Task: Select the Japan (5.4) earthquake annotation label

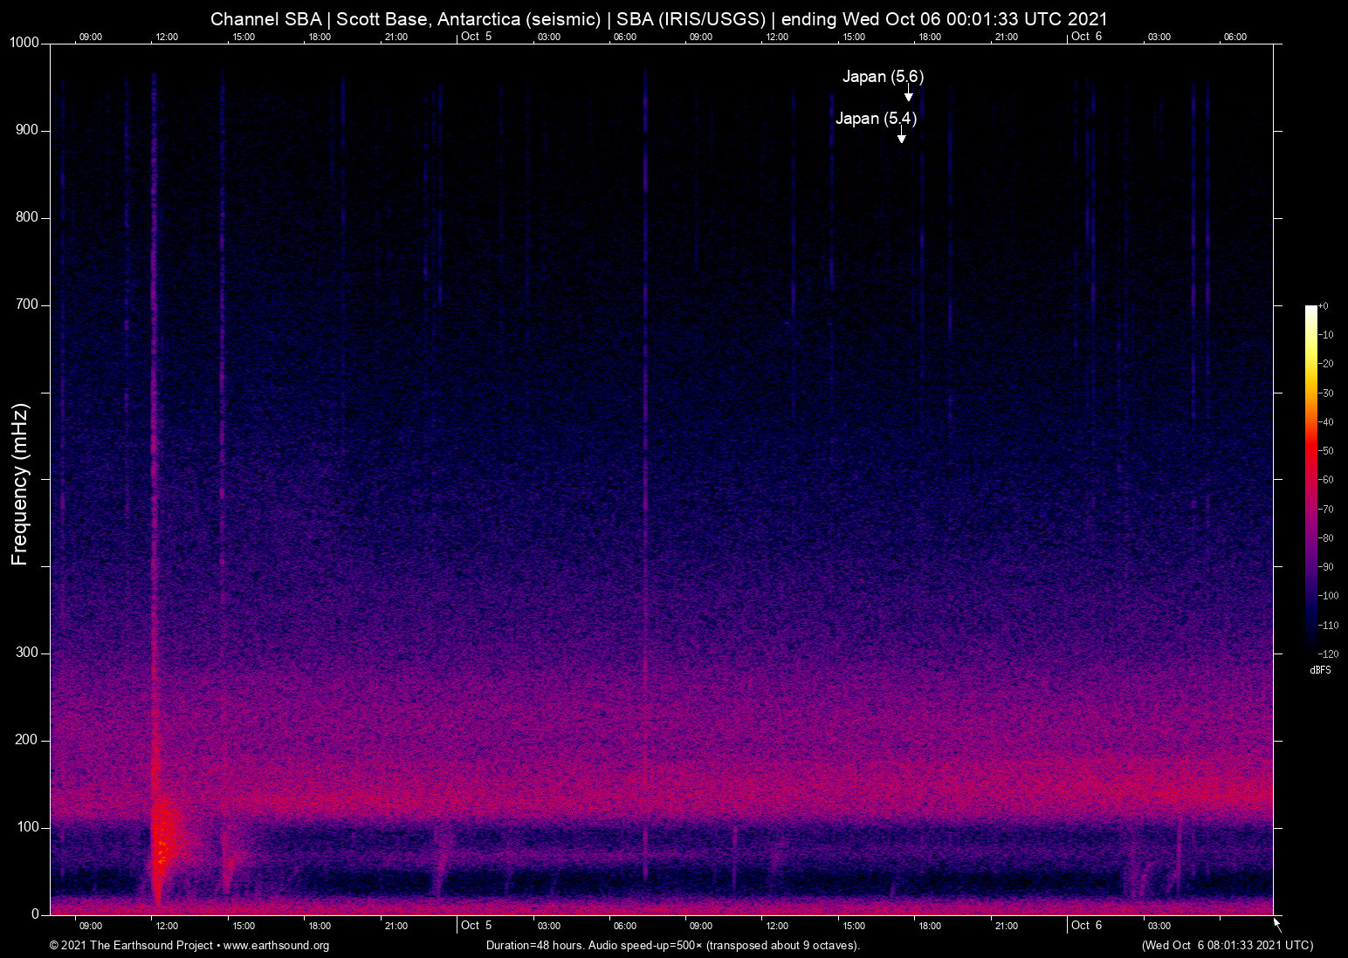Action: click(x=876, y=119)
